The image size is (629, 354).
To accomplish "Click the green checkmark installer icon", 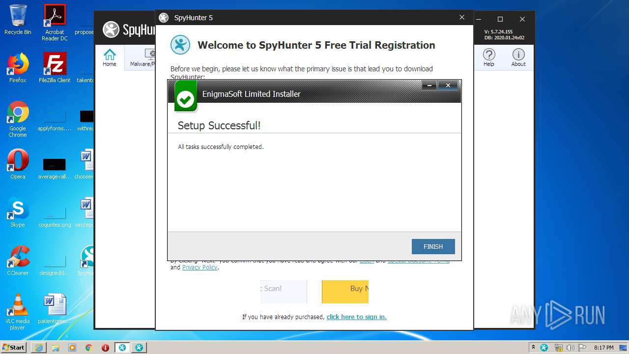I will pos(186,97).
